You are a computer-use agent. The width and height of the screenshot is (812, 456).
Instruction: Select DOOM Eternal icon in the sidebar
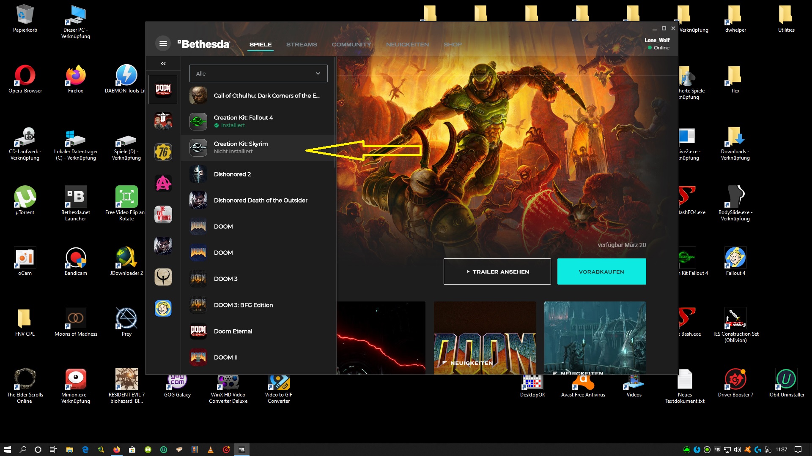[x=163, y=90]
